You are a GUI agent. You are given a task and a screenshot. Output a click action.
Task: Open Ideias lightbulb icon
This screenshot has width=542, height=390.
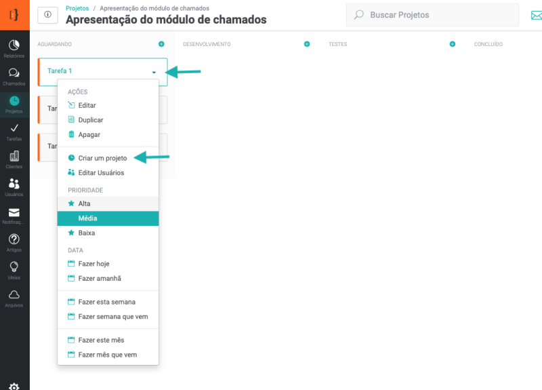click(14, 269)
